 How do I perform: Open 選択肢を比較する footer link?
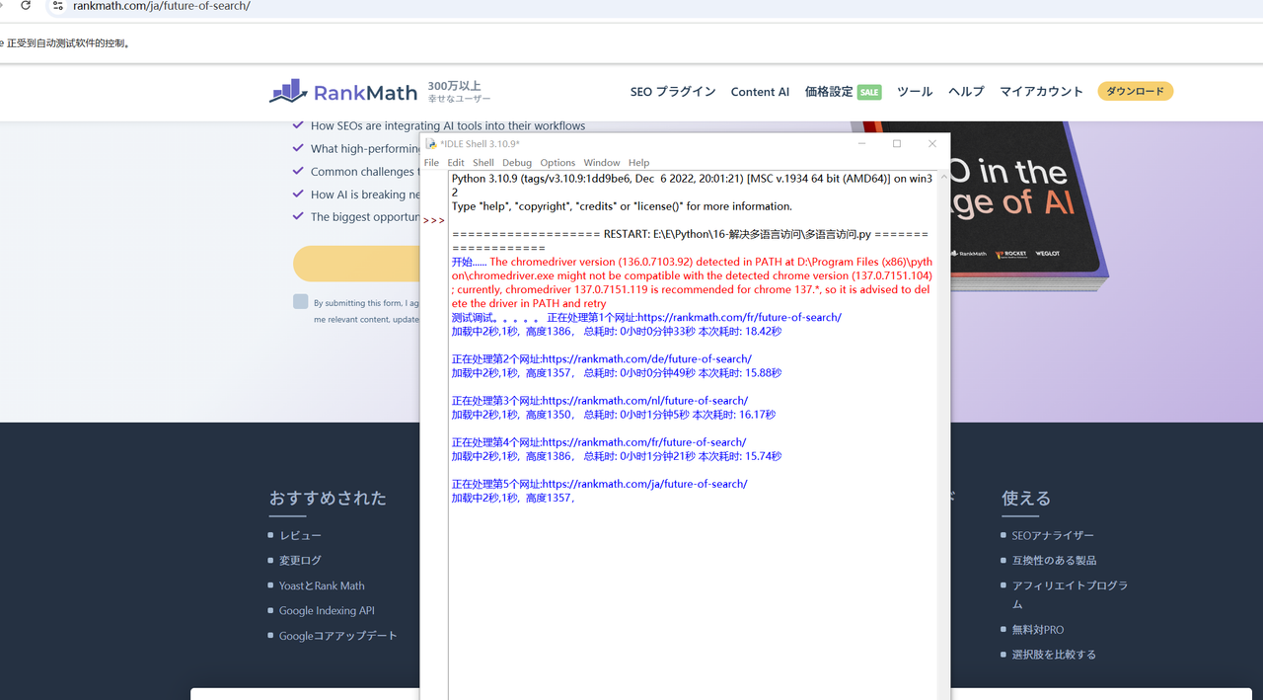pos(1054,654)
